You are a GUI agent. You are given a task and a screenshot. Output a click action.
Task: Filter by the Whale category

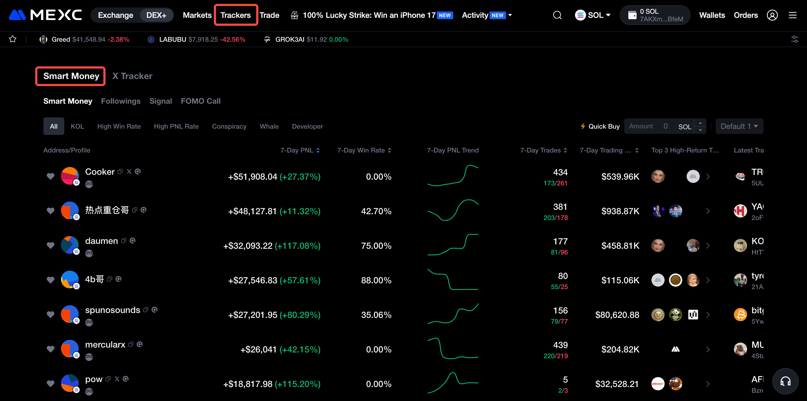click(269, 126)
